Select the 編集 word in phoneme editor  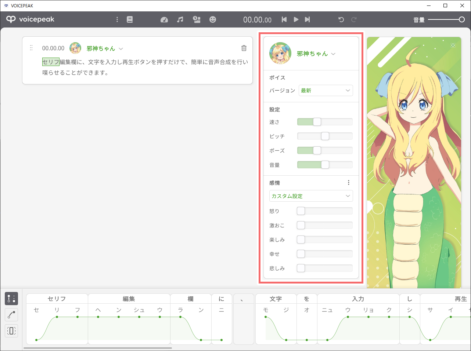(129, 299)
